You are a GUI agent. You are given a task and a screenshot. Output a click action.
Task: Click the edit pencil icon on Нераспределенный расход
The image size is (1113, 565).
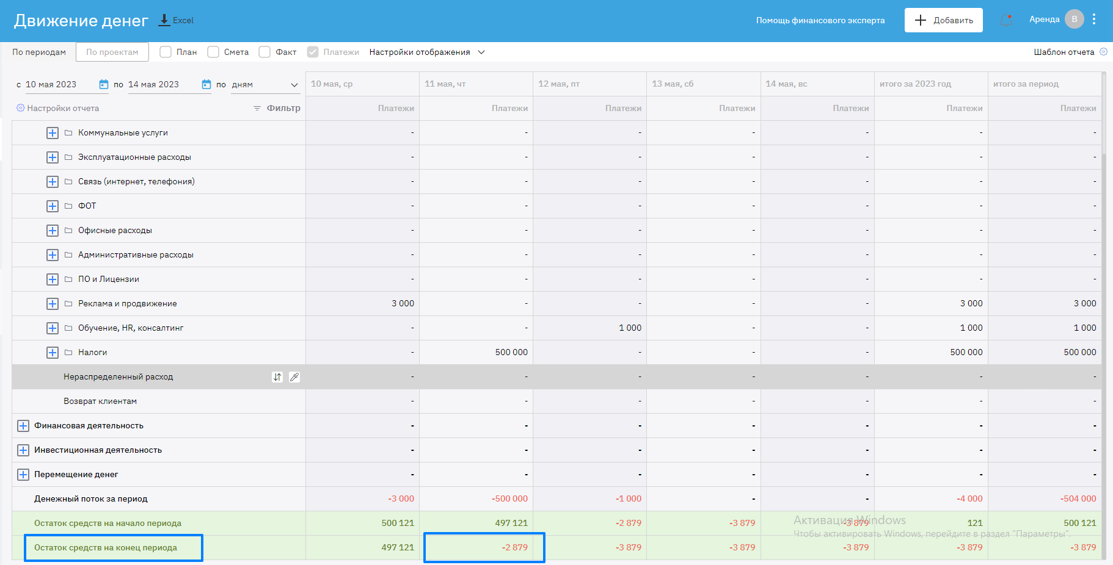click(294, 377)
